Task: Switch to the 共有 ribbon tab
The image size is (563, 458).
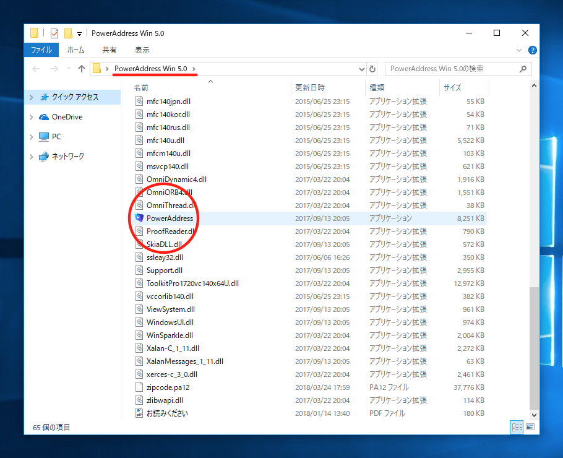Action: click(x=109, y=50)
